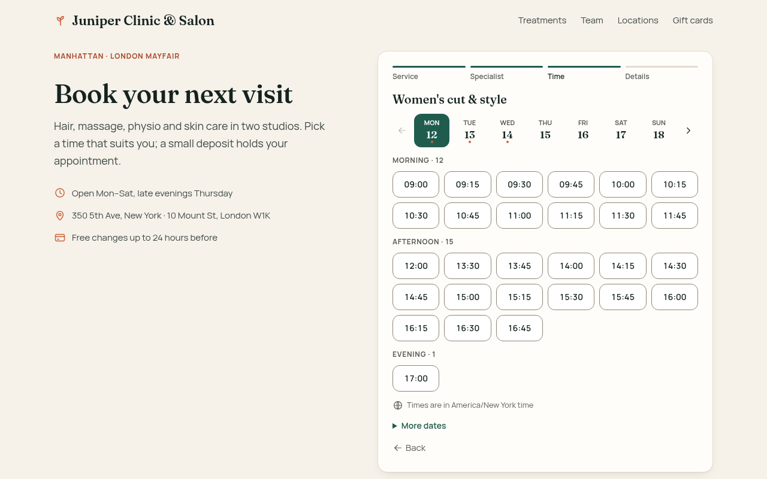
Task: Click the Back link text
Action: tap(415, 448)
